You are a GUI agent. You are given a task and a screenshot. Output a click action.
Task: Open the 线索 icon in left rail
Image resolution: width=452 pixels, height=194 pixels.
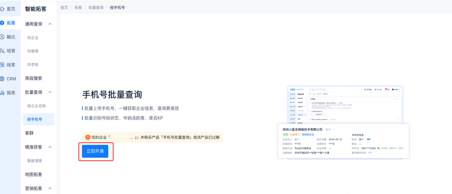[x=3, y=65]
